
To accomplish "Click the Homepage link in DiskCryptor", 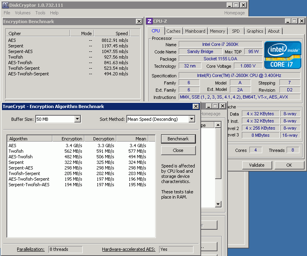I will tap(234, 13).
